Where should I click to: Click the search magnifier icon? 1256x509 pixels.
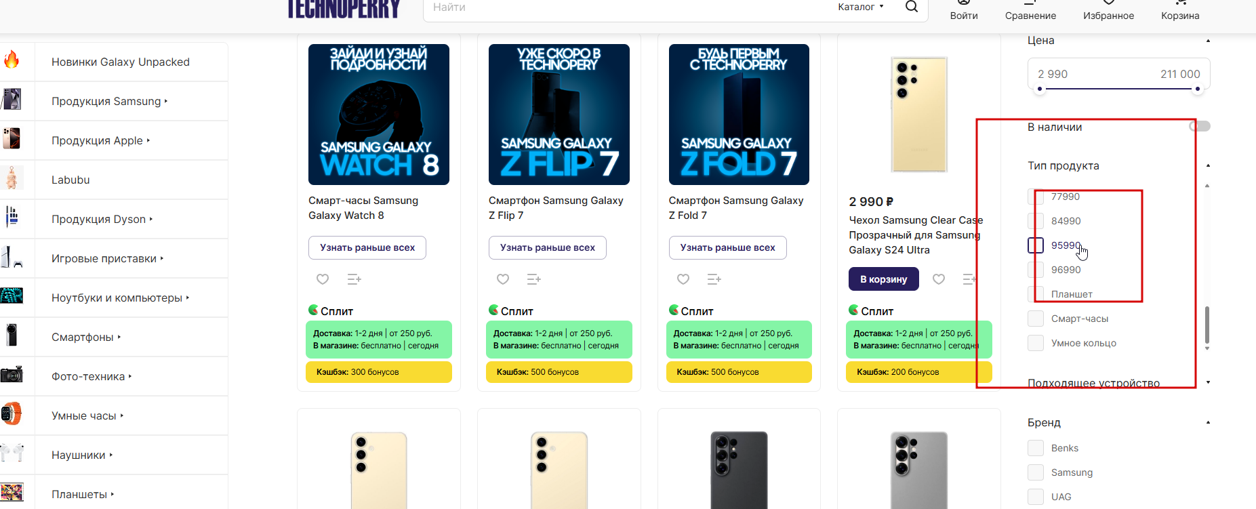(x=912, y=7)
